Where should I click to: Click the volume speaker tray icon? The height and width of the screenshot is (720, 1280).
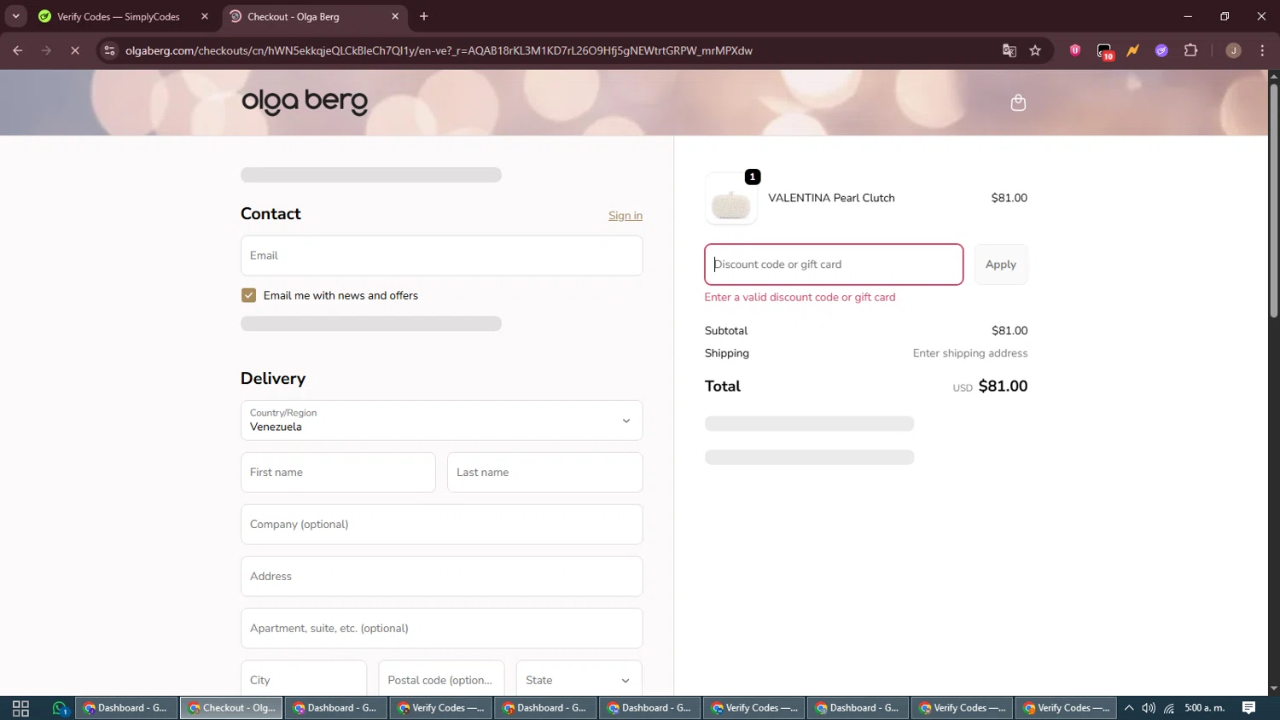tap(1149, 708)
